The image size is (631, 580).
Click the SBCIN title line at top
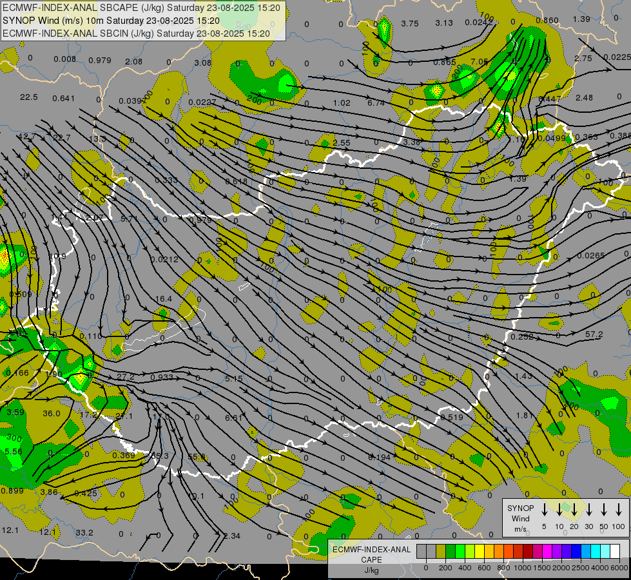[x=136, y=34]
